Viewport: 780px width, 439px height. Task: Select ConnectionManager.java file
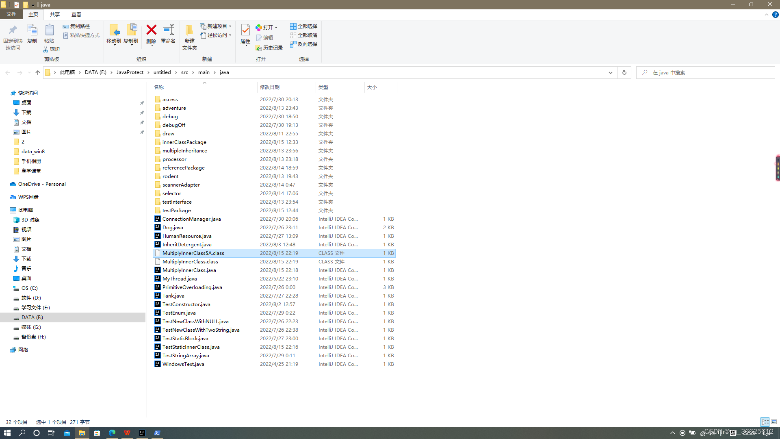click(x=192, y=219)
